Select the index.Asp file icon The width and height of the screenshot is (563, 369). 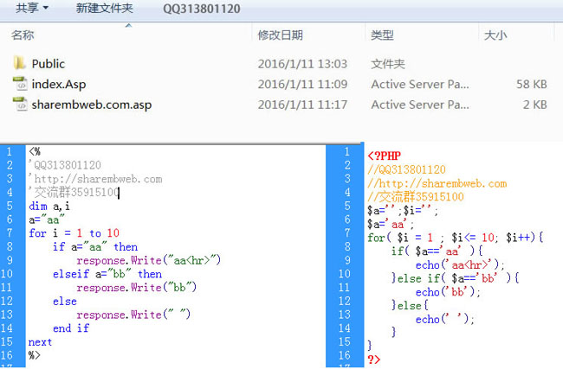point(20,84)
